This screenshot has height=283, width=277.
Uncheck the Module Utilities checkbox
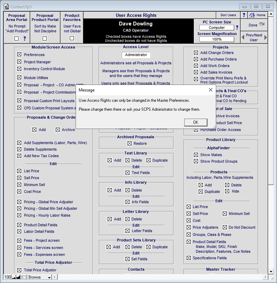[19, 77]
